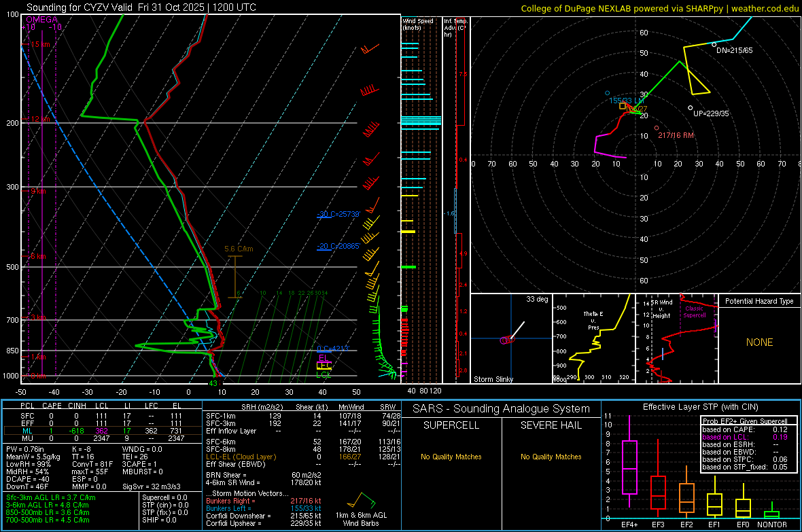The image size is (802, 532).
Task: Click the 'DCAPE = -40' value
Action: (27, 479)
